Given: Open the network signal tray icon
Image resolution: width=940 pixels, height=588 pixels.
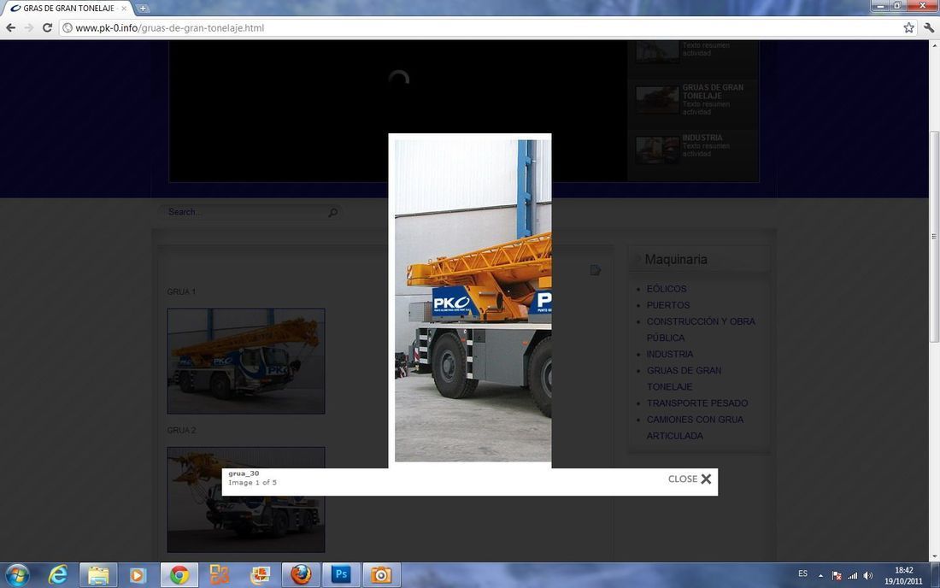Looking at the screenshot, I should (x=853, y=575).
